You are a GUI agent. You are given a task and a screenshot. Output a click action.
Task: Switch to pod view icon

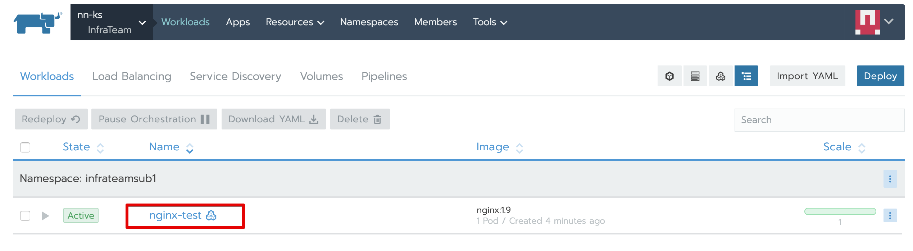[669, 76]
